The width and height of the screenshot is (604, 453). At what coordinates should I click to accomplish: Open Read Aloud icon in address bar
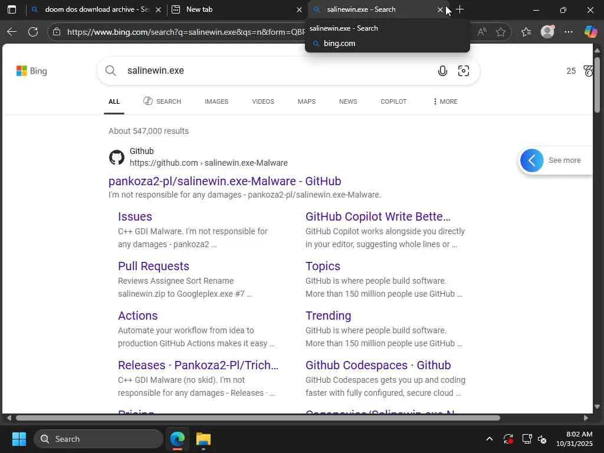482,32
